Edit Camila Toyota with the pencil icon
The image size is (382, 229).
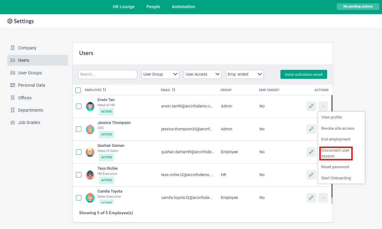pyautogui.click(x=311, y=198)
